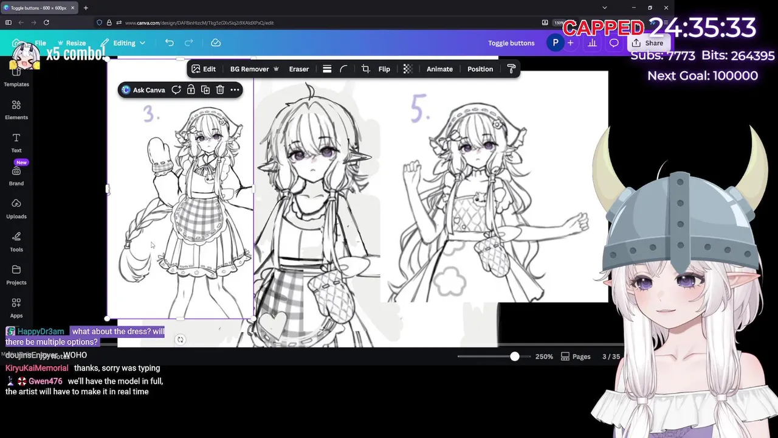Click the Toggle buttons design title
This screenshot has width=778, height=438.
tap(511, 43)
